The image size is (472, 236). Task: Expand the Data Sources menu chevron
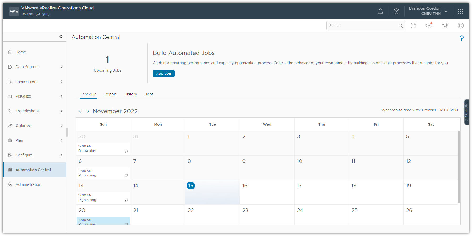tap(61, 67)
